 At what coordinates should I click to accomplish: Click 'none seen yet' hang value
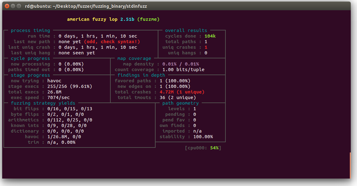77,53
